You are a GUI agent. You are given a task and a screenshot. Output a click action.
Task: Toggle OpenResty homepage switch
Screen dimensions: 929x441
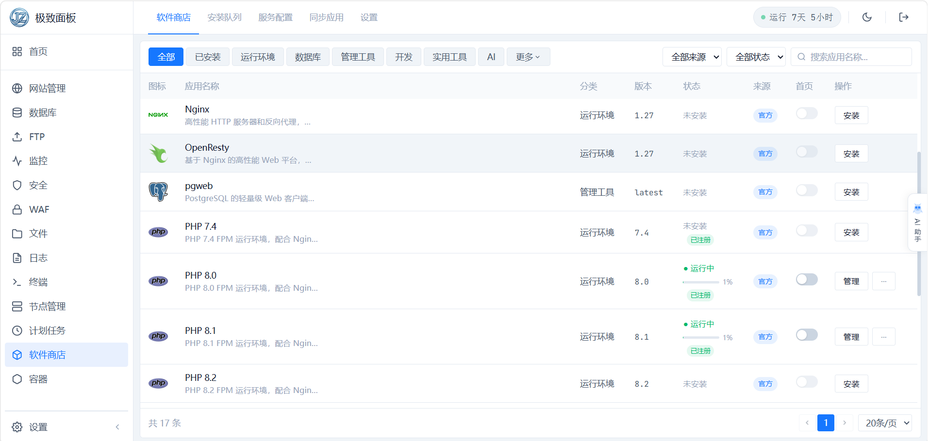pos(807,152)
